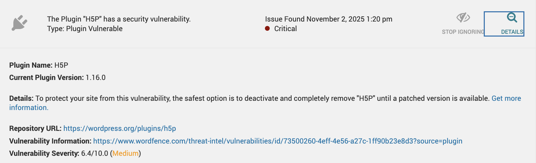Click the DETAILS text label
The height and width of the screenshot is (163, 536).
tap(512, 32)
